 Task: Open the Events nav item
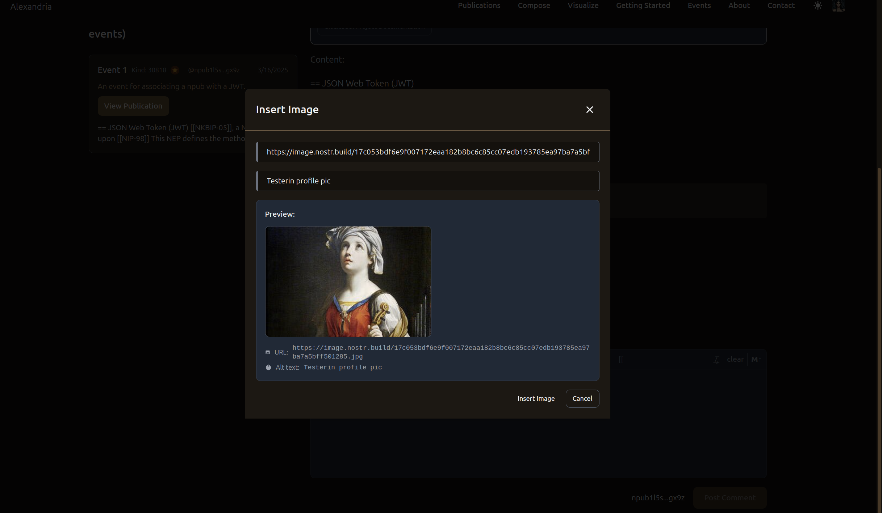[x=699, y=5]
